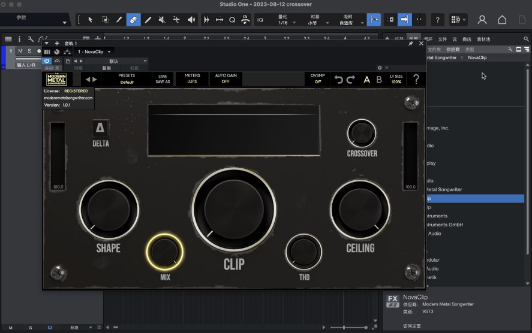Screen dimensions: 532x333
Task: Toggle the plugin power bypass button
Action: 46,61
